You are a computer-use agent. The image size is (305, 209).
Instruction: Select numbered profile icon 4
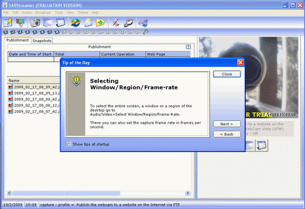pyautogui.click(x=28, y=32)
